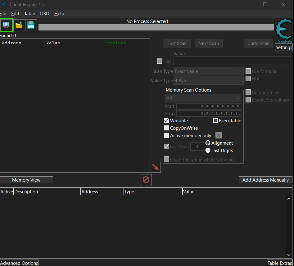Open Table Extras
The width and height of the screenshot is (294, 266).
coord(279,263)
